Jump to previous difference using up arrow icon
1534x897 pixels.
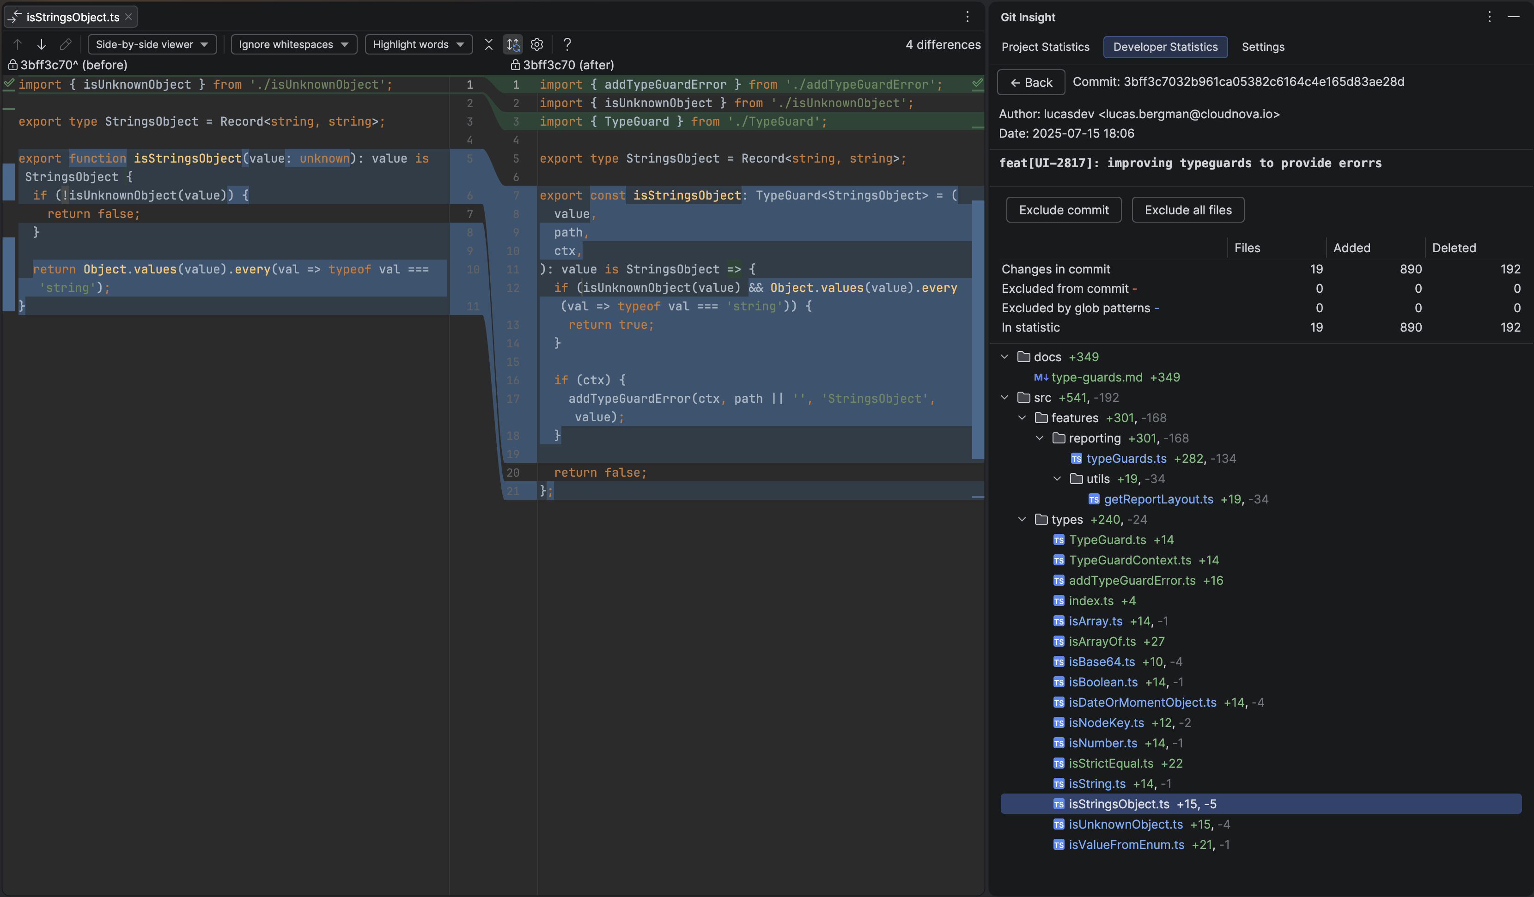(17, 44)
